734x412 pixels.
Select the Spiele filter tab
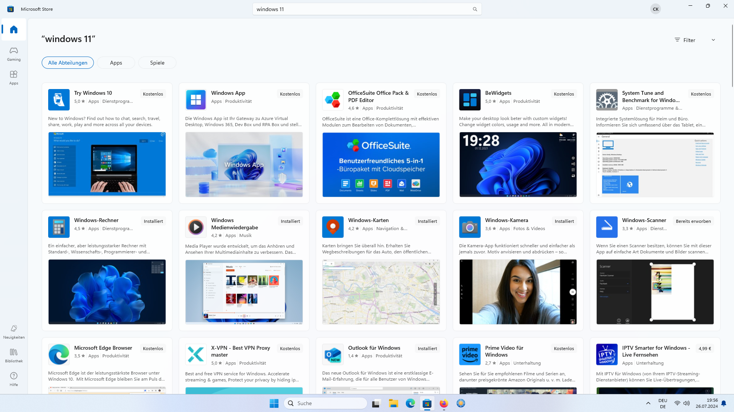(157, 63)
